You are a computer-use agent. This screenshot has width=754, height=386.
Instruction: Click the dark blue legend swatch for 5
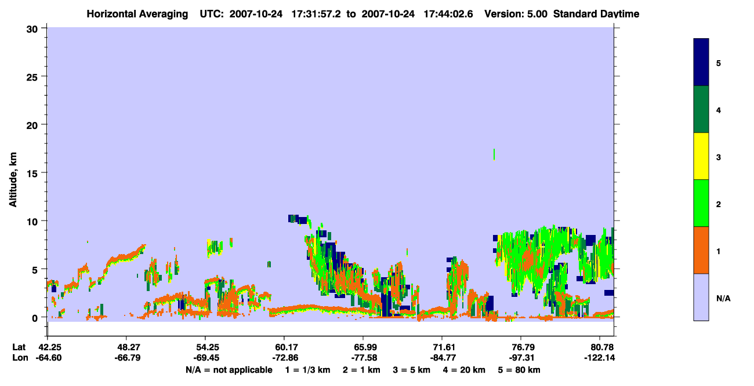click(701, 63)
